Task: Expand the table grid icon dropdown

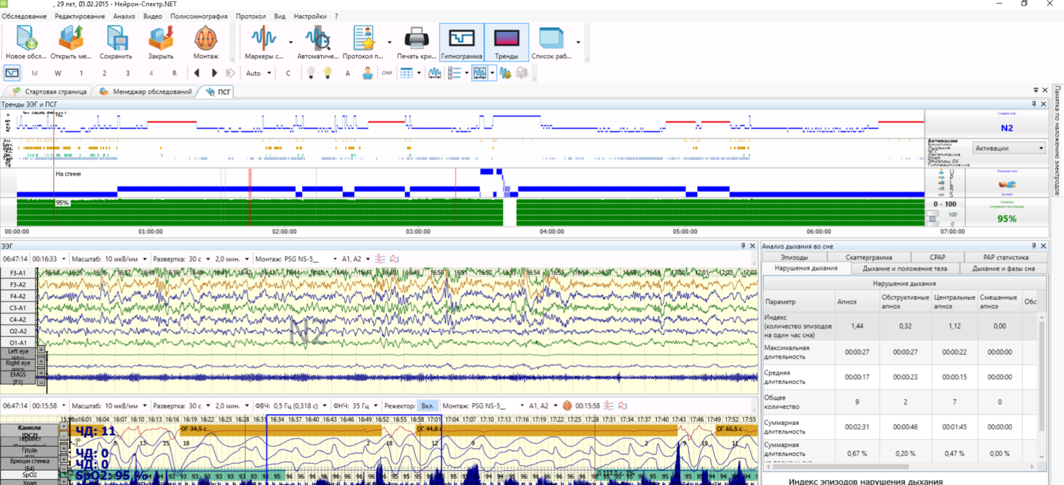Action: pos(419,73)
